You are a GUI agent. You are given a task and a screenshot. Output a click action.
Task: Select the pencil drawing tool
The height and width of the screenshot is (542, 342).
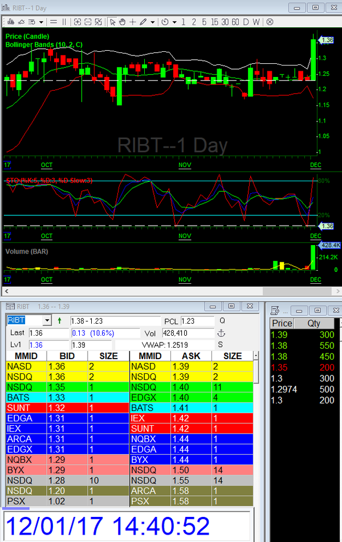point(142,22)
